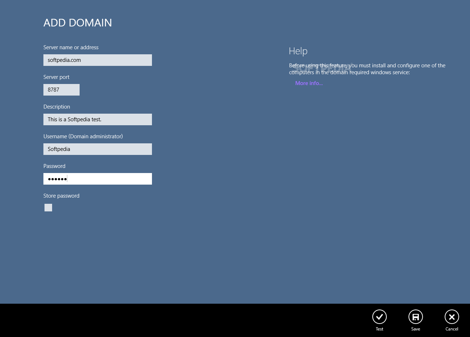Click the ADD DOMAIN heading
Image resolution: width=470 pixels, height=337 pixels.
point(78,23)
